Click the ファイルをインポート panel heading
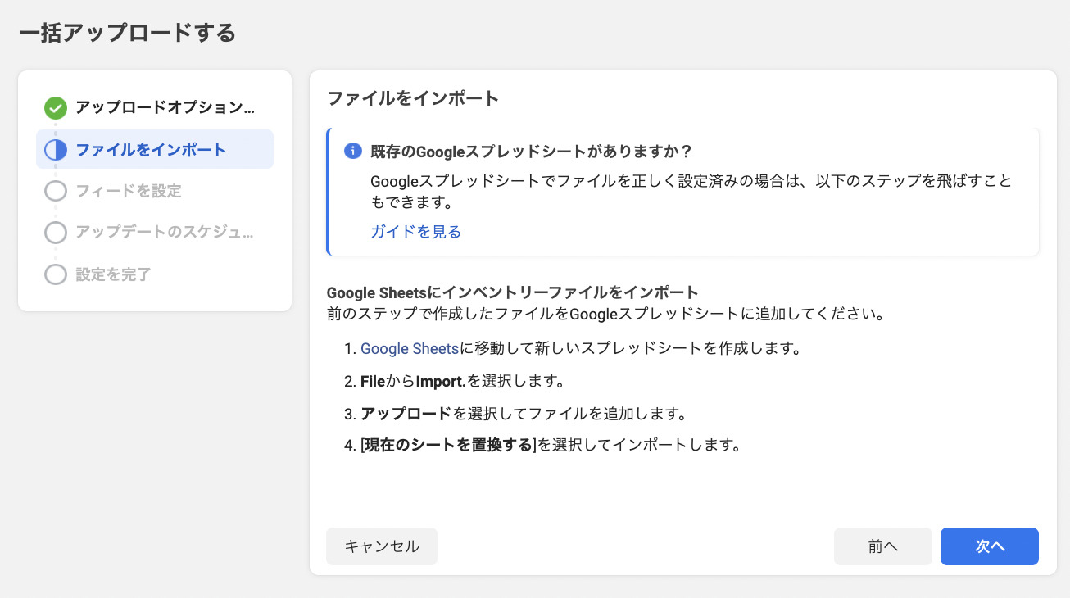 pyautogui.click(x=413, y=98)
